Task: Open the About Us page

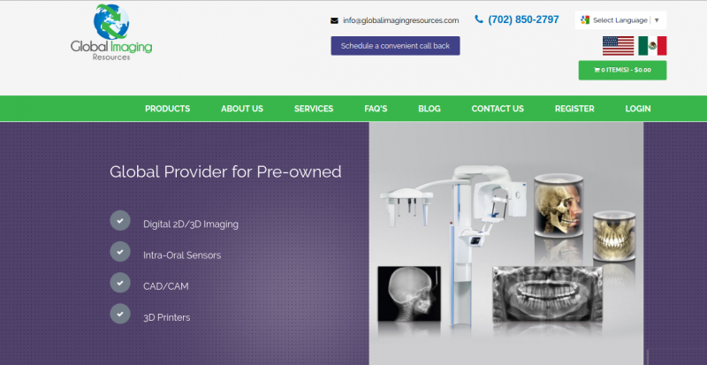Action: click(x=242, y=109)
